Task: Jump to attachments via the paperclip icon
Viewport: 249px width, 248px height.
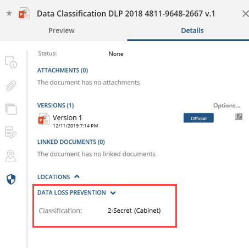Action: [11, 85]
